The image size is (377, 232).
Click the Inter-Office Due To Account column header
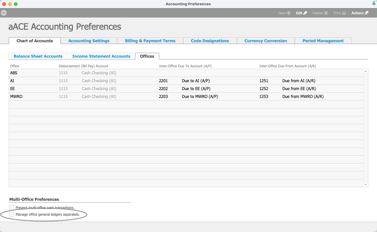pyautogui.click(x=185, y=66)
